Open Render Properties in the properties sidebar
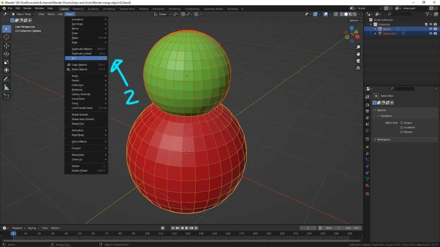 coord(368,105)
